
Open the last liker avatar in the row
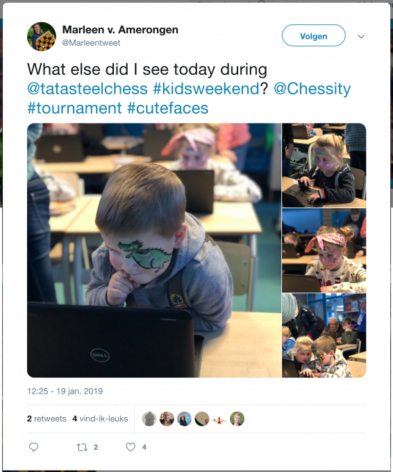(237, 419)
